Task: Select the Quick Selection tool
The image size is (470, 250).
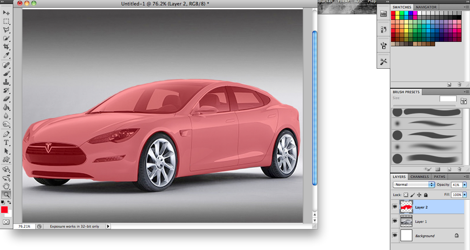Action: pos(6,38)
